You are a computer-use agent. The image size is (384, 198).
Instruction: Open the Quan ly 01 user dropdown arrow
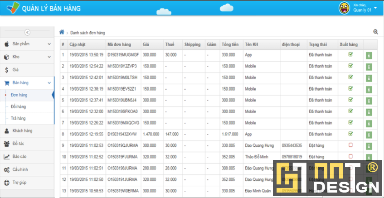coord(376,8)
